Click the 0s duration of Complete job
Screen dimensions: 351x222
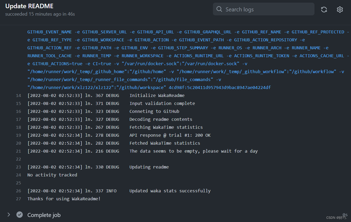[345, 215]
